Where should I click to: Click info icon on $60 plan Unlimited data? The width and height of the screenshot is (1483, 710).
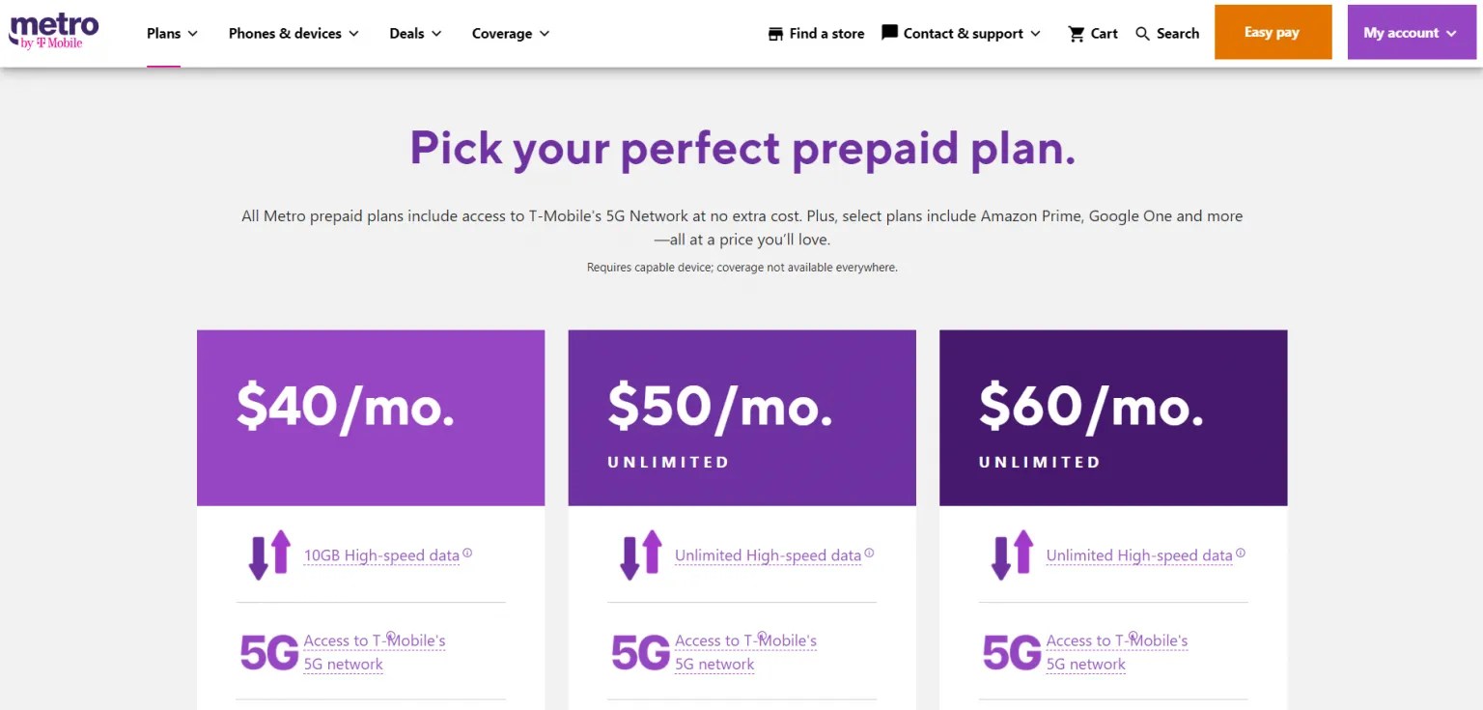coord(1241,554)
